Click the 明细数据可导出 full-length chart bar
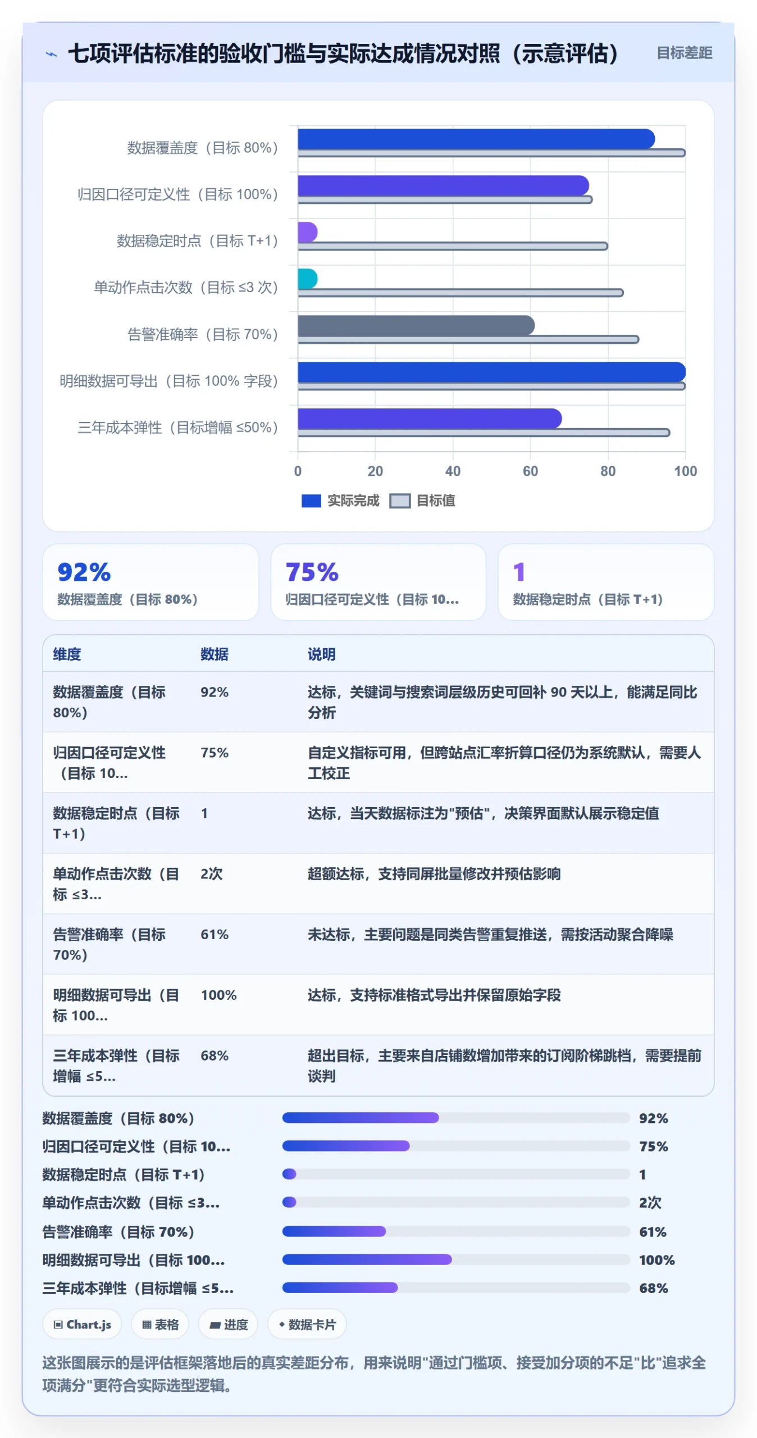The height and width of the screenshot is (1438, 757). [x=491, y=372]
